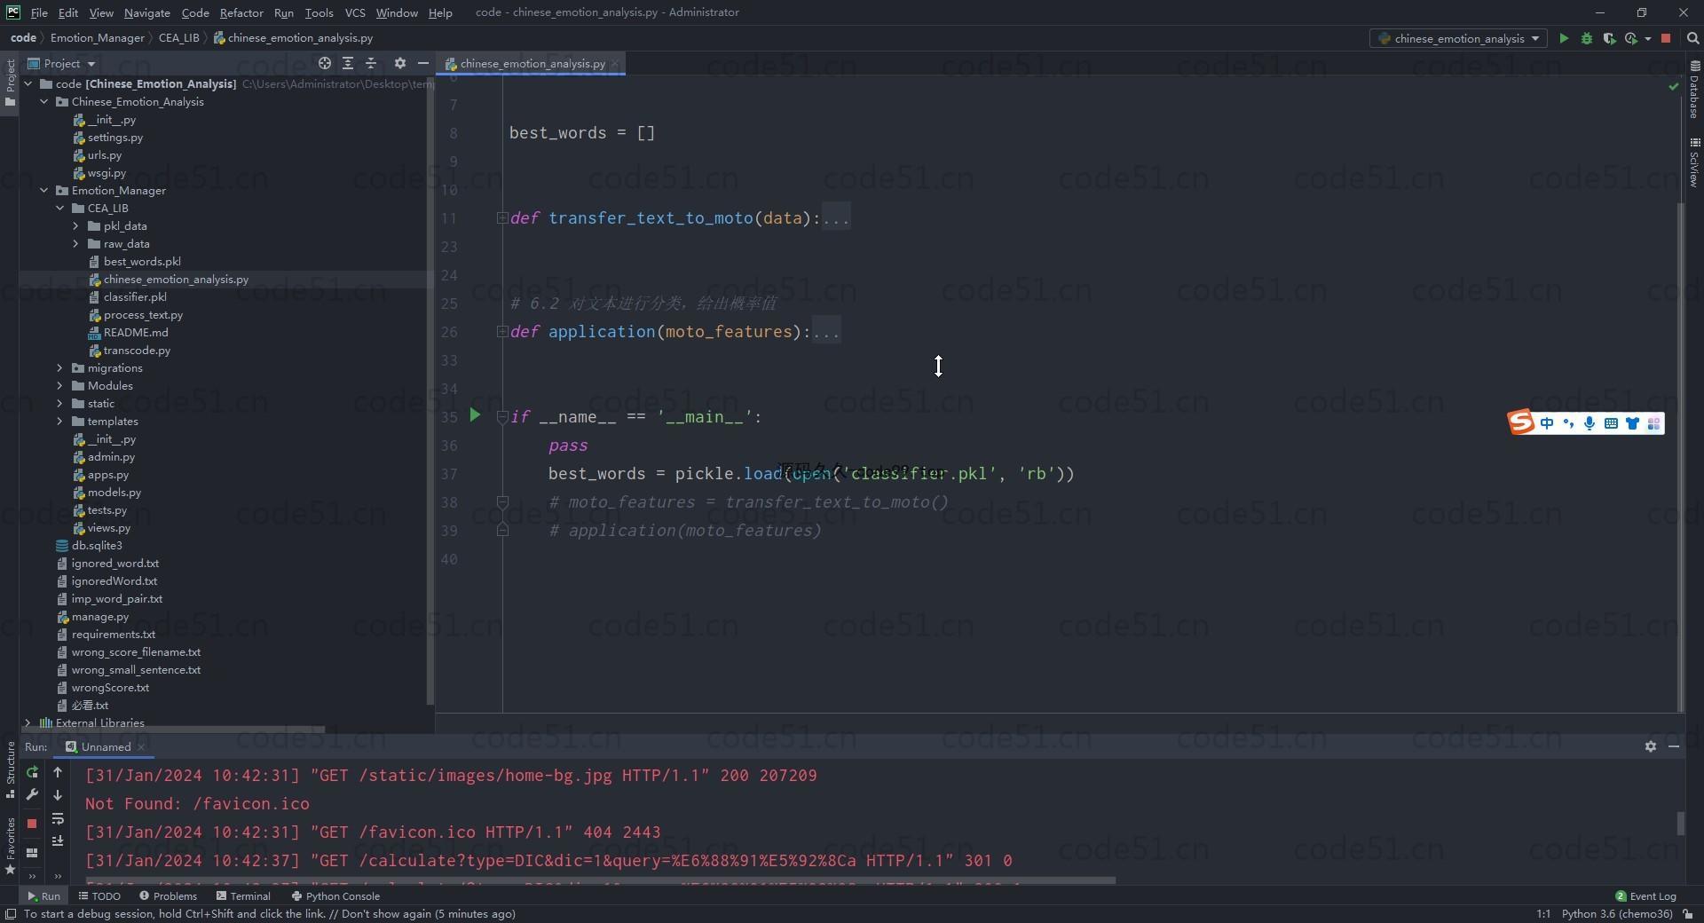Rerun the Unnamed configuration in Run panel
1704x923 pixels.
point(32,772)
